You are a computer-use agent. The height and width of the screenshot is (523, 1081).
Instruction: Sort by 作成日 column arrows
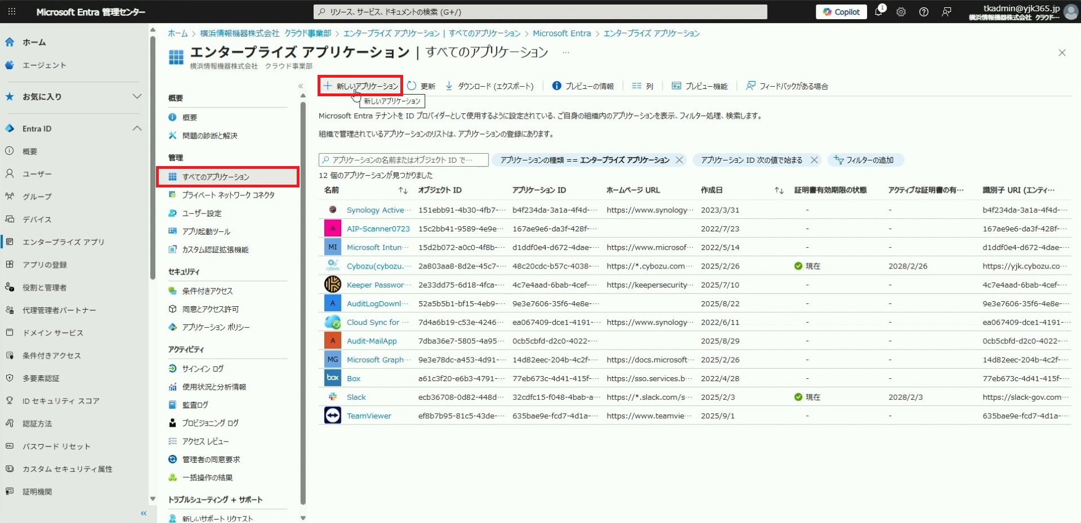click(779, 191)
